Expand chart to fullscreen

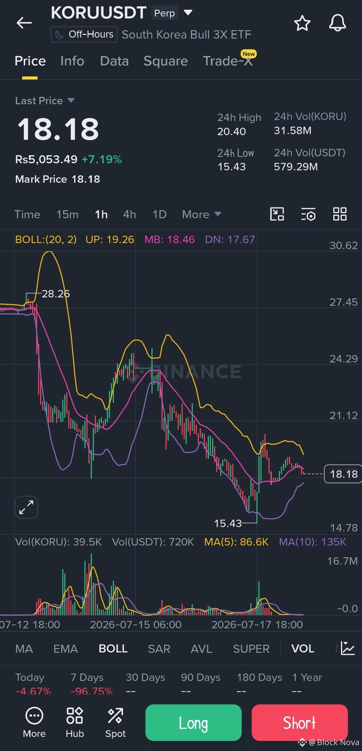(26, 507)
